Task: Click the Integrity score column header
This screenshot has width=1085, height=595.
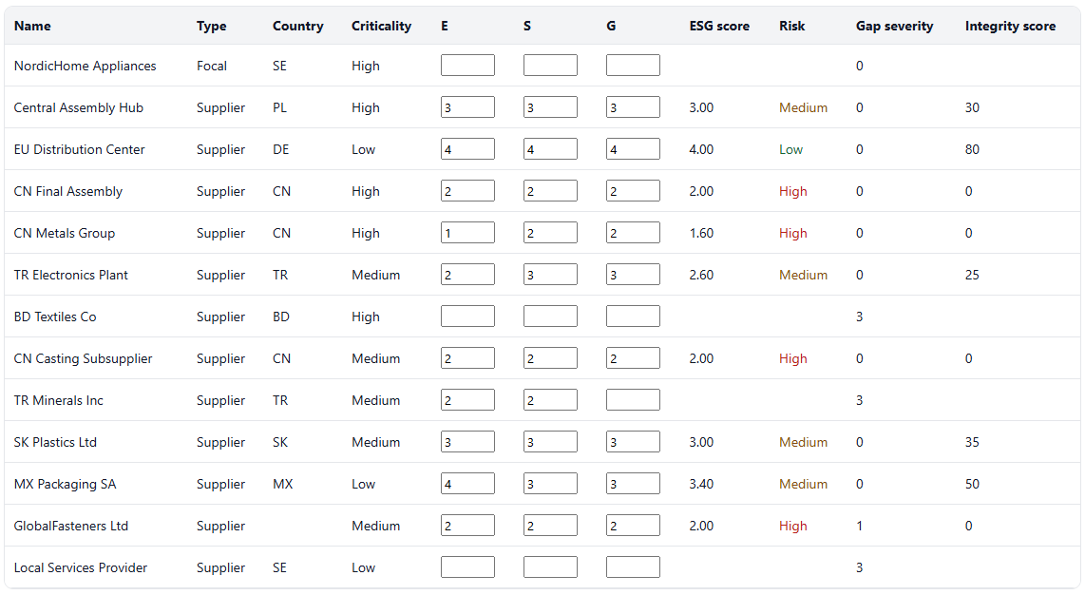Action: tap(1010, 26)
